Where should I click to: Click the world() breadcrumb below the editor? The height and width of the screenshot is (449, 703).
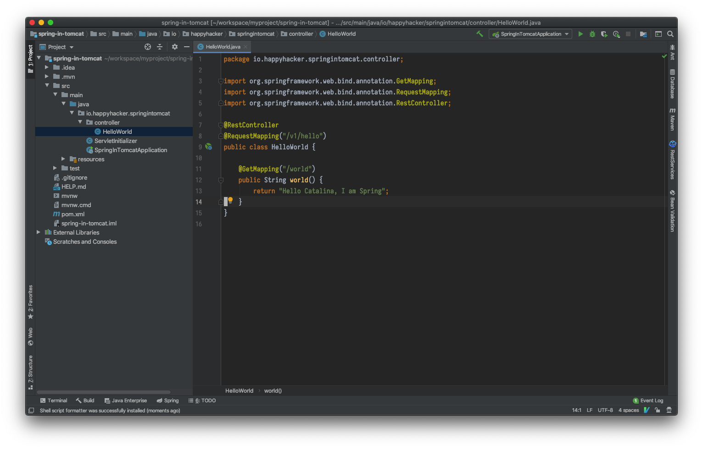click(273, 391)
